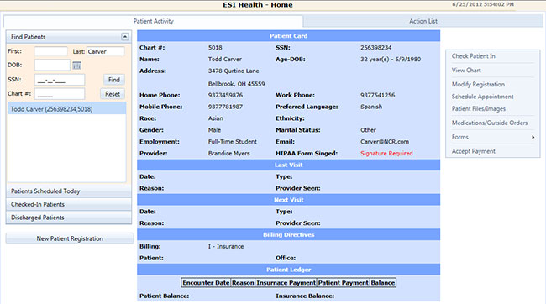Click the Last name field containing Carver
546x304 pixels.
(x=105, y=51)
